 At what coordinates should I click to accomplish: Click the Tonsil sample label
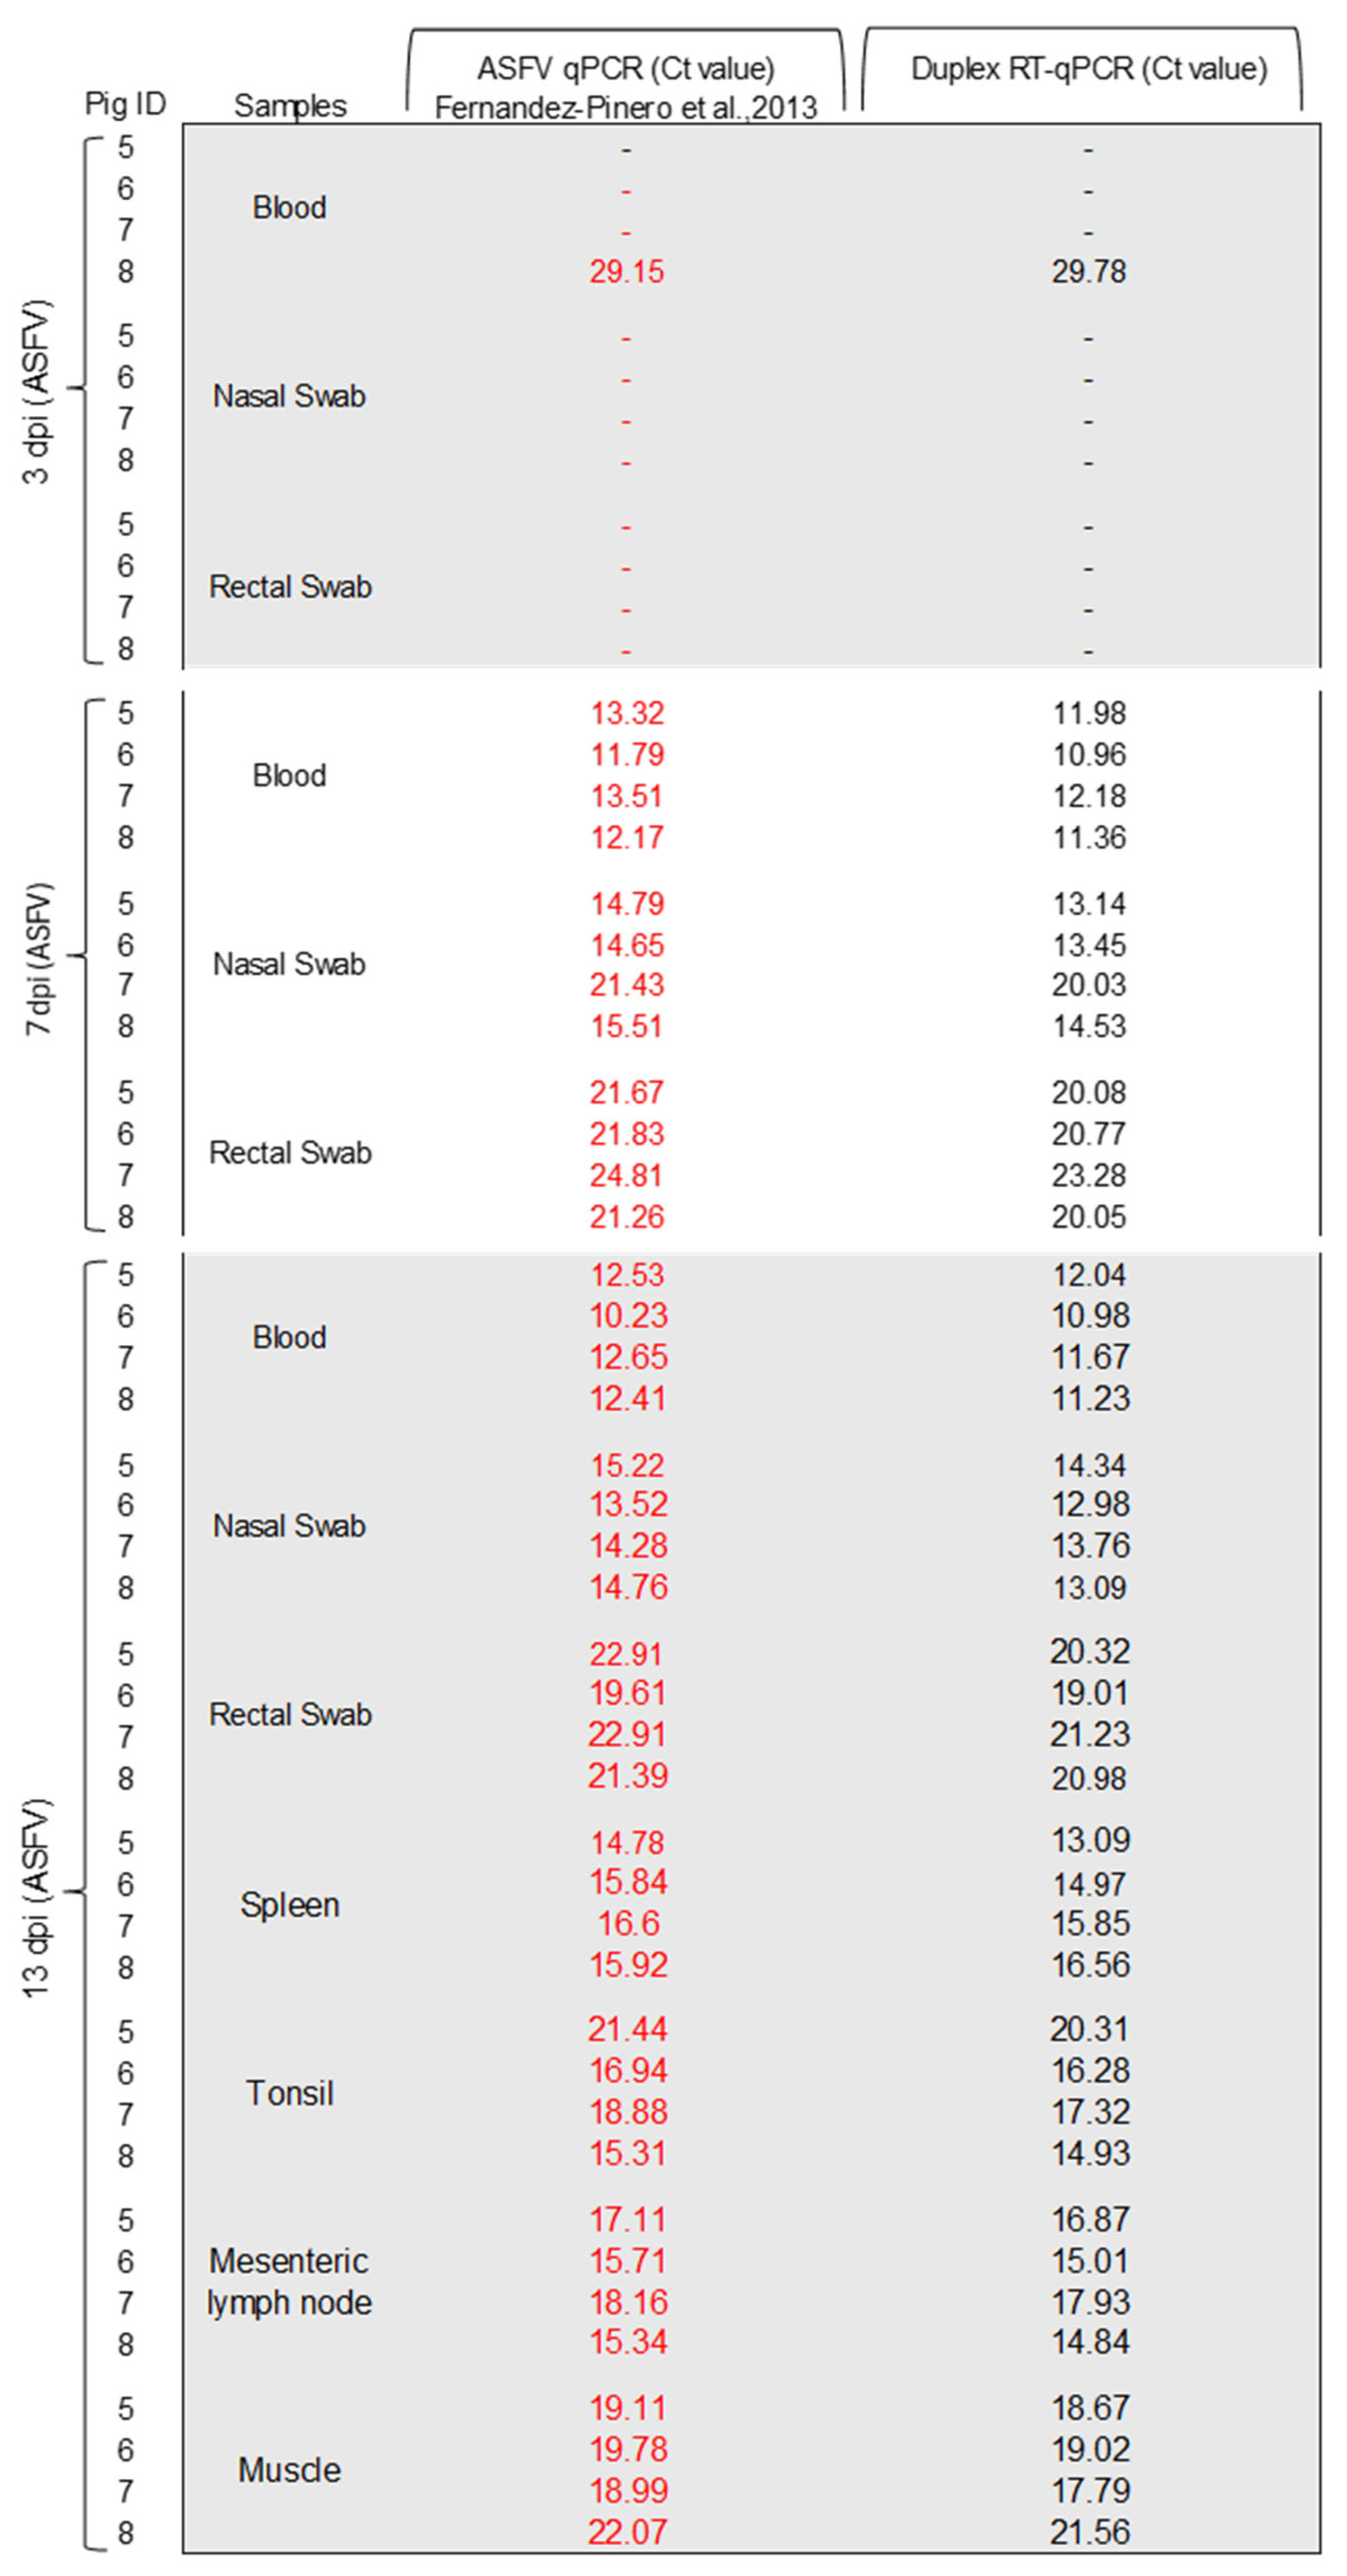point(290,2093)
